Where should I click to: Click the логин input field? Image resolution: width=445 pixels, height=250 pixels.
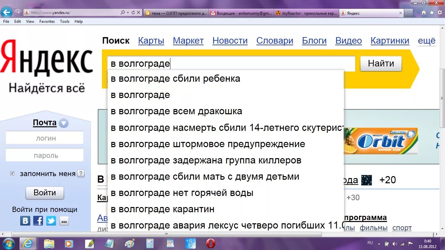point(45,138)
